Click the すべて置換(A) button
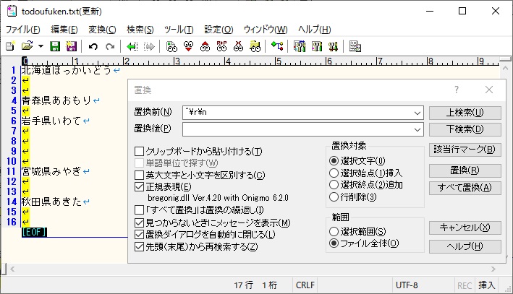The height and width of the screenshot is (294, 513). (x=465, y=188)
